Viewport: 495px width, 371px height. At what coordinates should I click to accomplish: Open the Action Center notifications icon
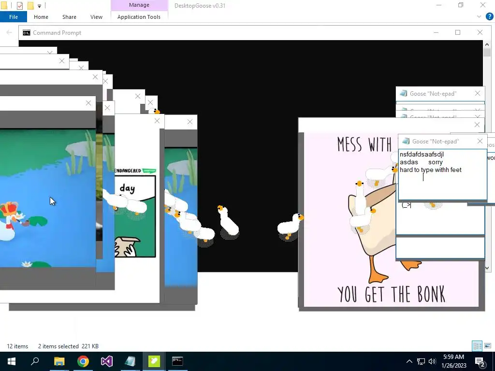(x=480, y=361)
